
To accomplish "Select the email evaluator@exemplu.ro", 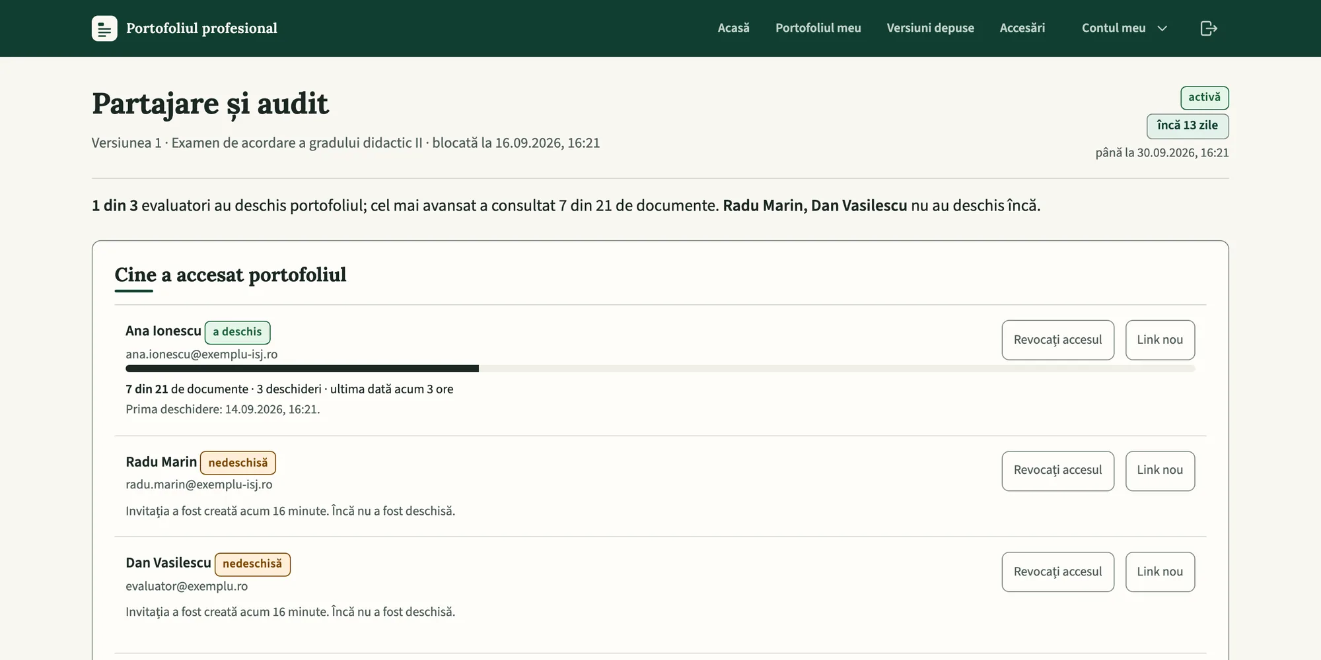I will coord(187,586).
